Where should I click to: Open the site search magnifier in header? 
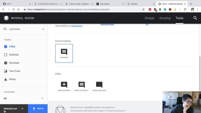coord(195,18)
